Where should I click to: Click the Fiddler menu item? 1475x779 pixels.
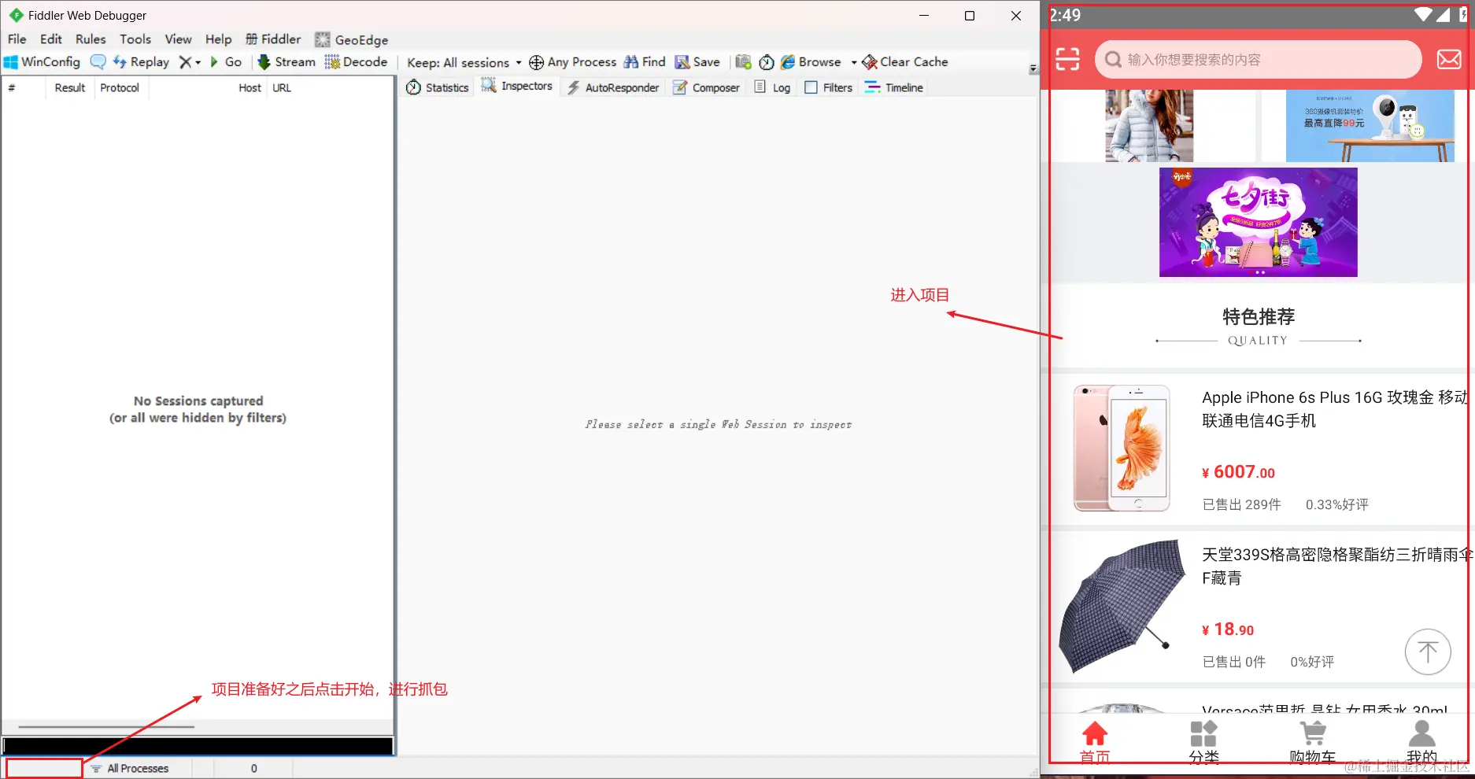click(x=273, y=39)
